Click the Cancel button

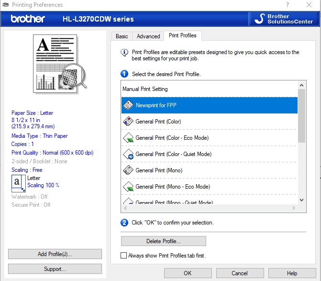pyautogui.click(x=240, y=273)
